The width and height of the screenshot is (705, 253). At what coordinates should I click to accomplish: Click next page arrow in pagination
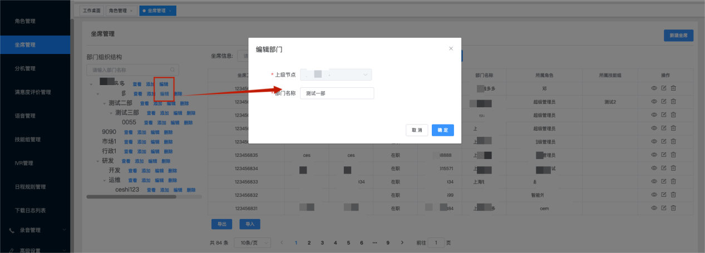click(401, 243)
